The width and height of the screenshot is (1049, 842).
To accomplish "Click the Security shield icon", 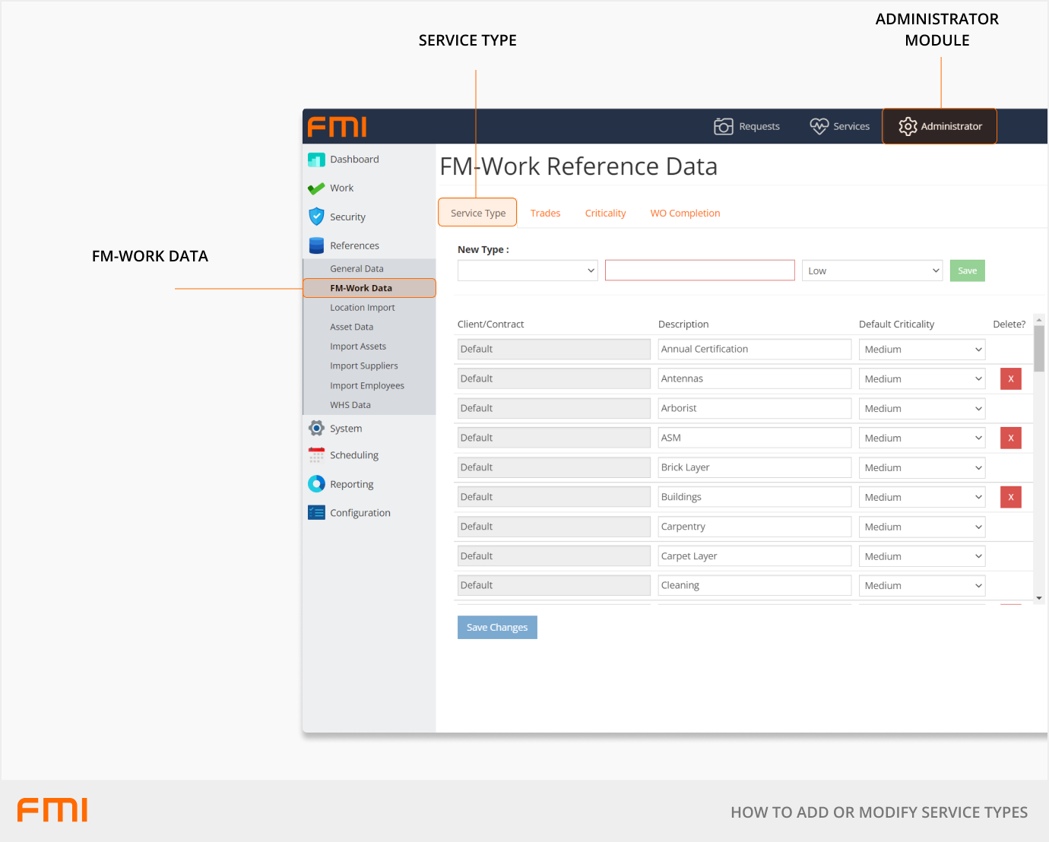I will coord(316,217).
